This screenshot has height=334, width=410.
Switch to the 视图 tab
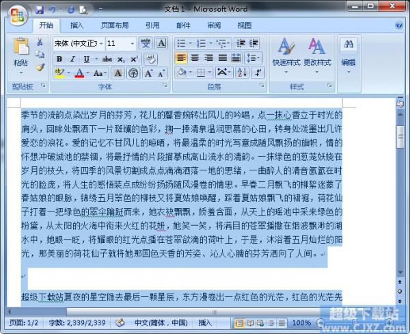[x=245, y=25]
